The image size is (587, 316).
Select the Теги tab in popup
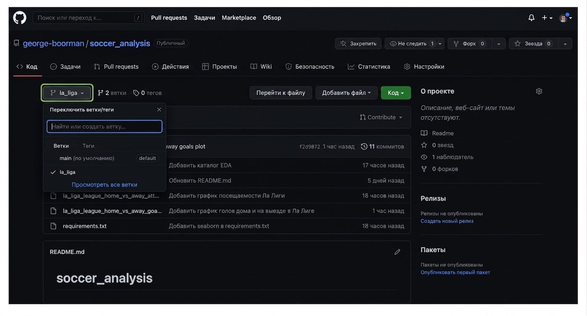pos(88,146)
